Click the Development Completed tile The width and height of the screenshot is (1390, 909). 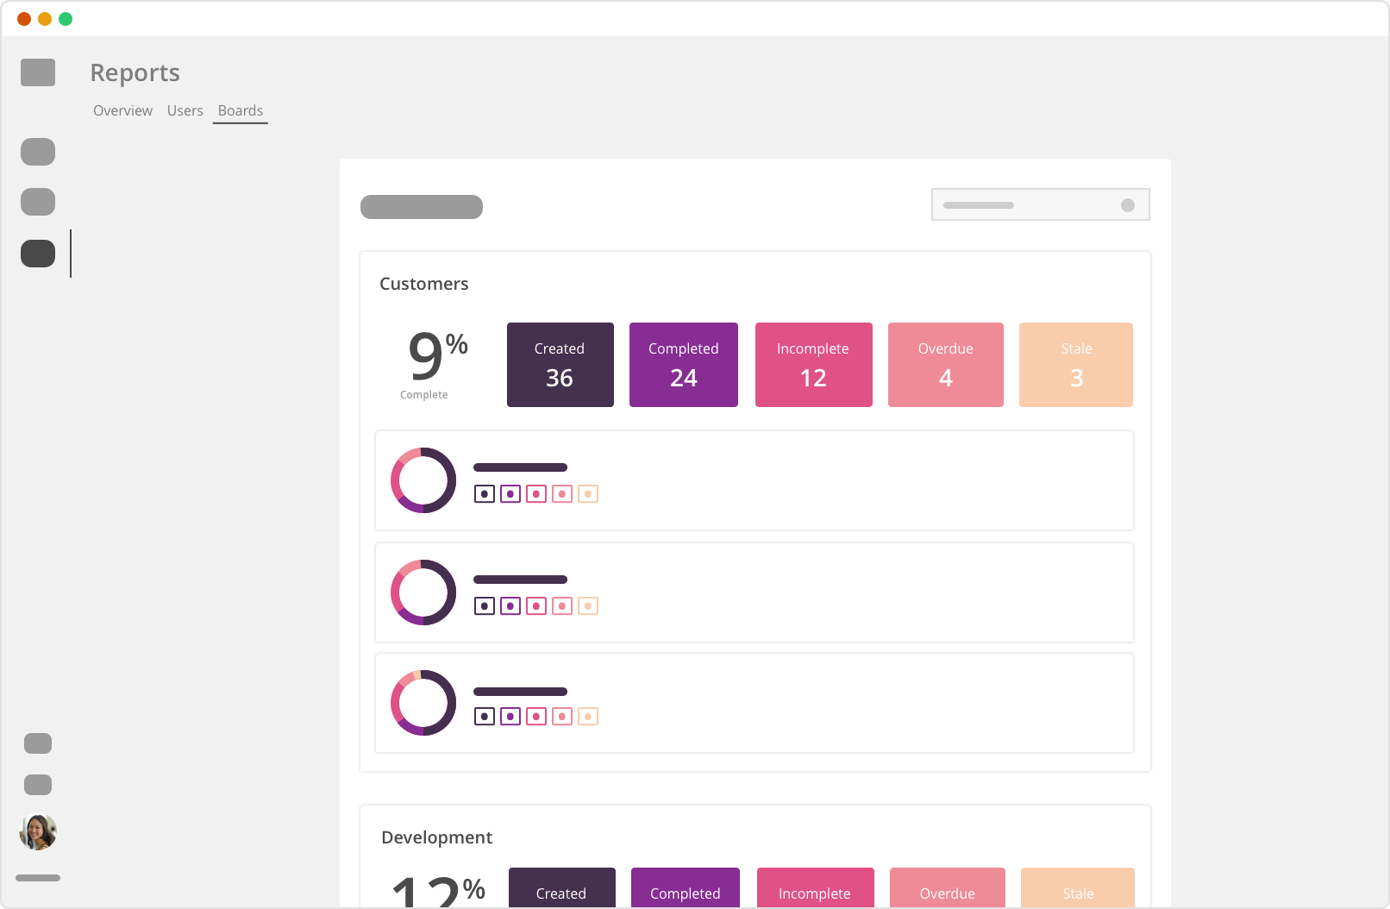(686, 887)
